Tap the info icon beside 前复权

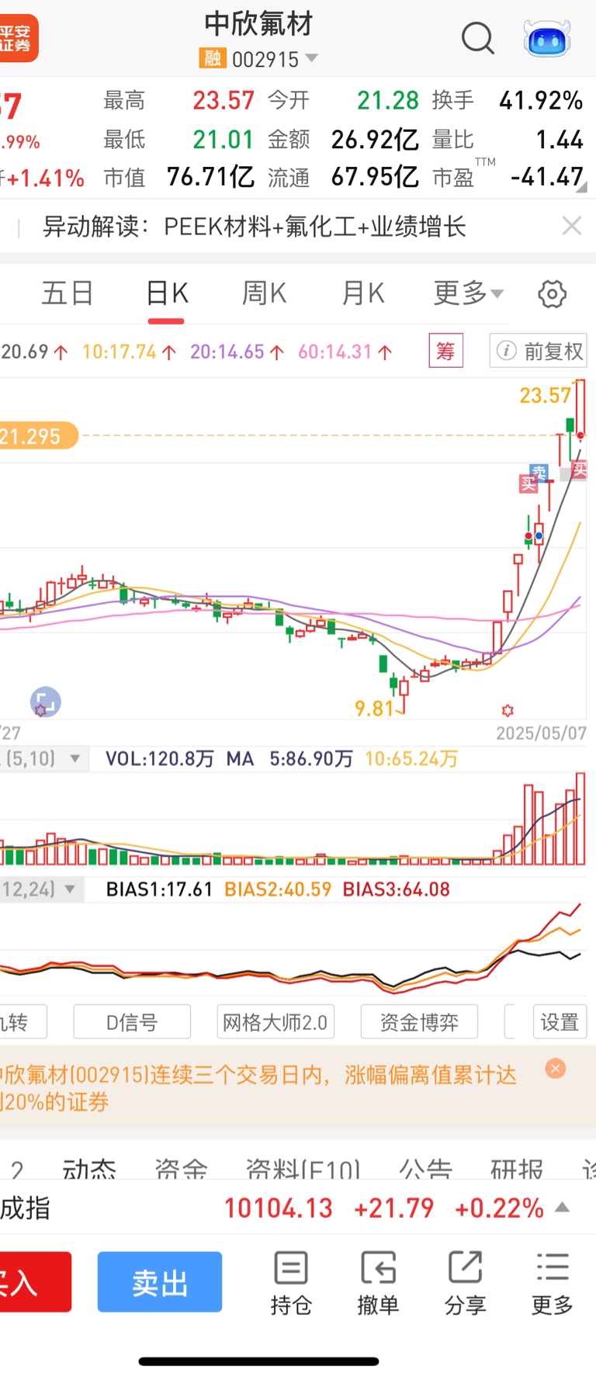pos(507,351)
